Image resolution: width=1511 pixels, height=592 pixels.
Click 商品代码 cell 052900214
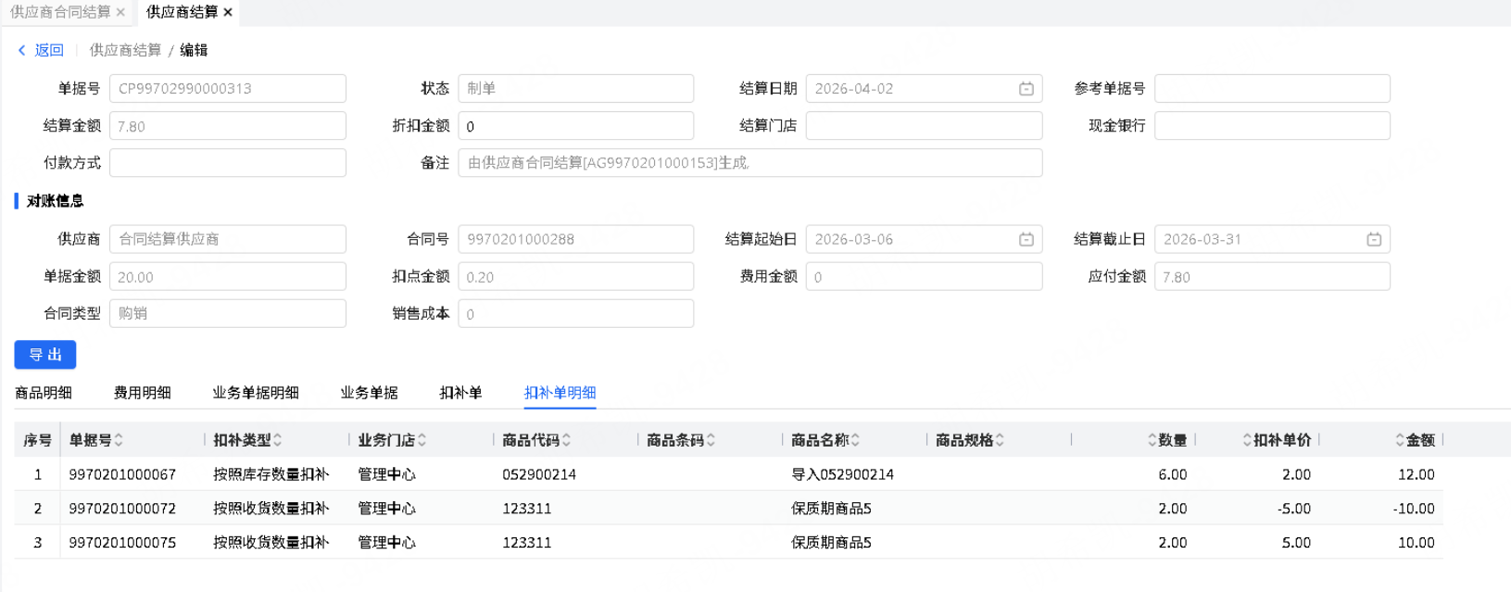click(x=539, y=474)
